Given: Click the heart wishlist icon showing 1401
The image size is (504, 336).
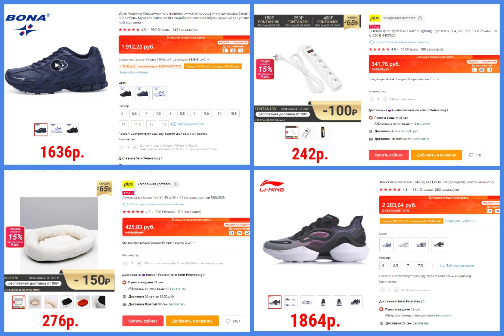Looking at the screenshot, I should tap(228, 321).
